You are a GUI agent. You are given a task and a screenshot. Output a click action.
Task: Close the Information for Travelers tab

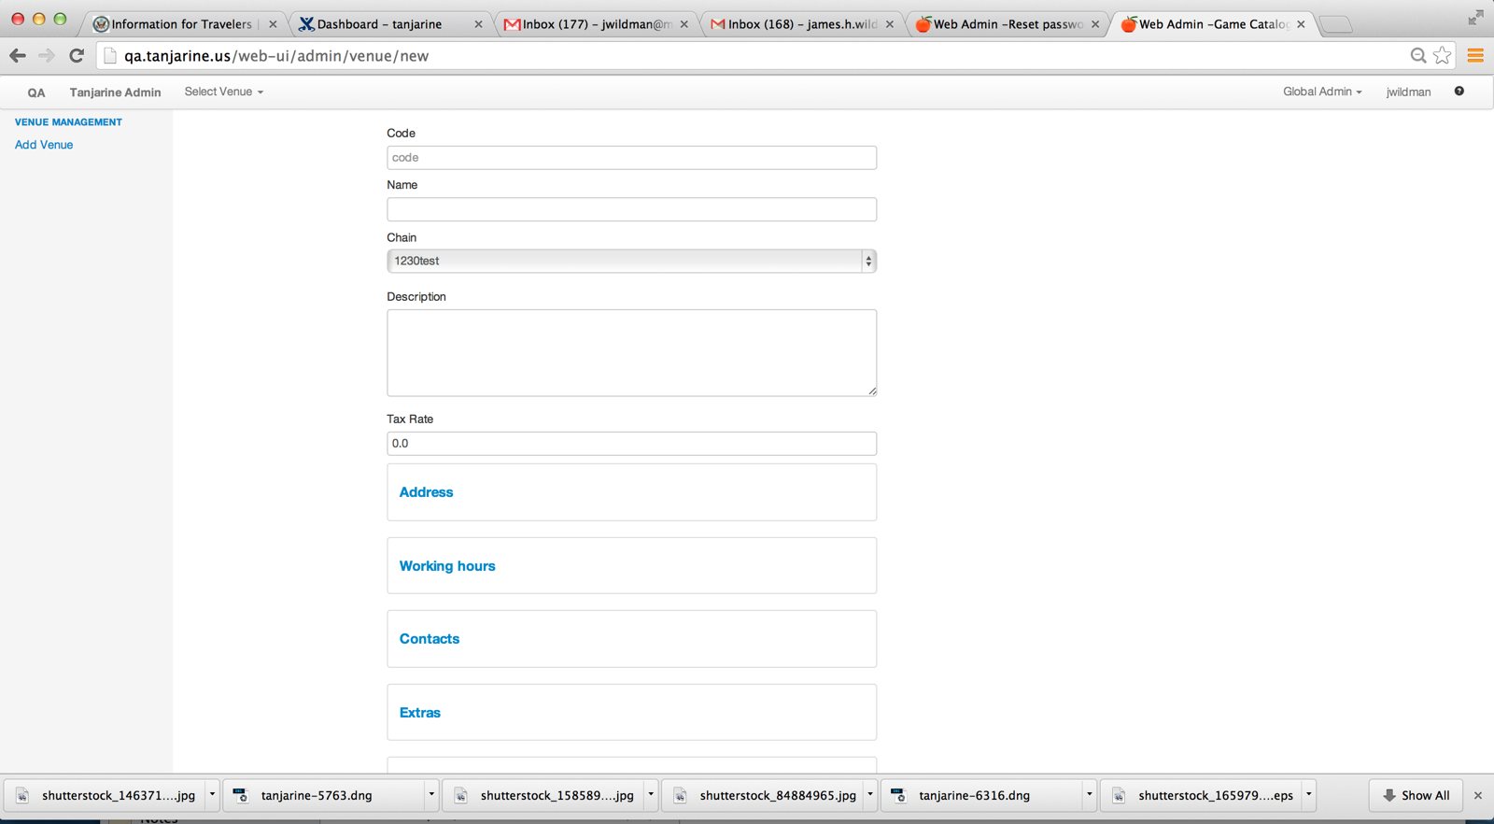pos(273,24)
